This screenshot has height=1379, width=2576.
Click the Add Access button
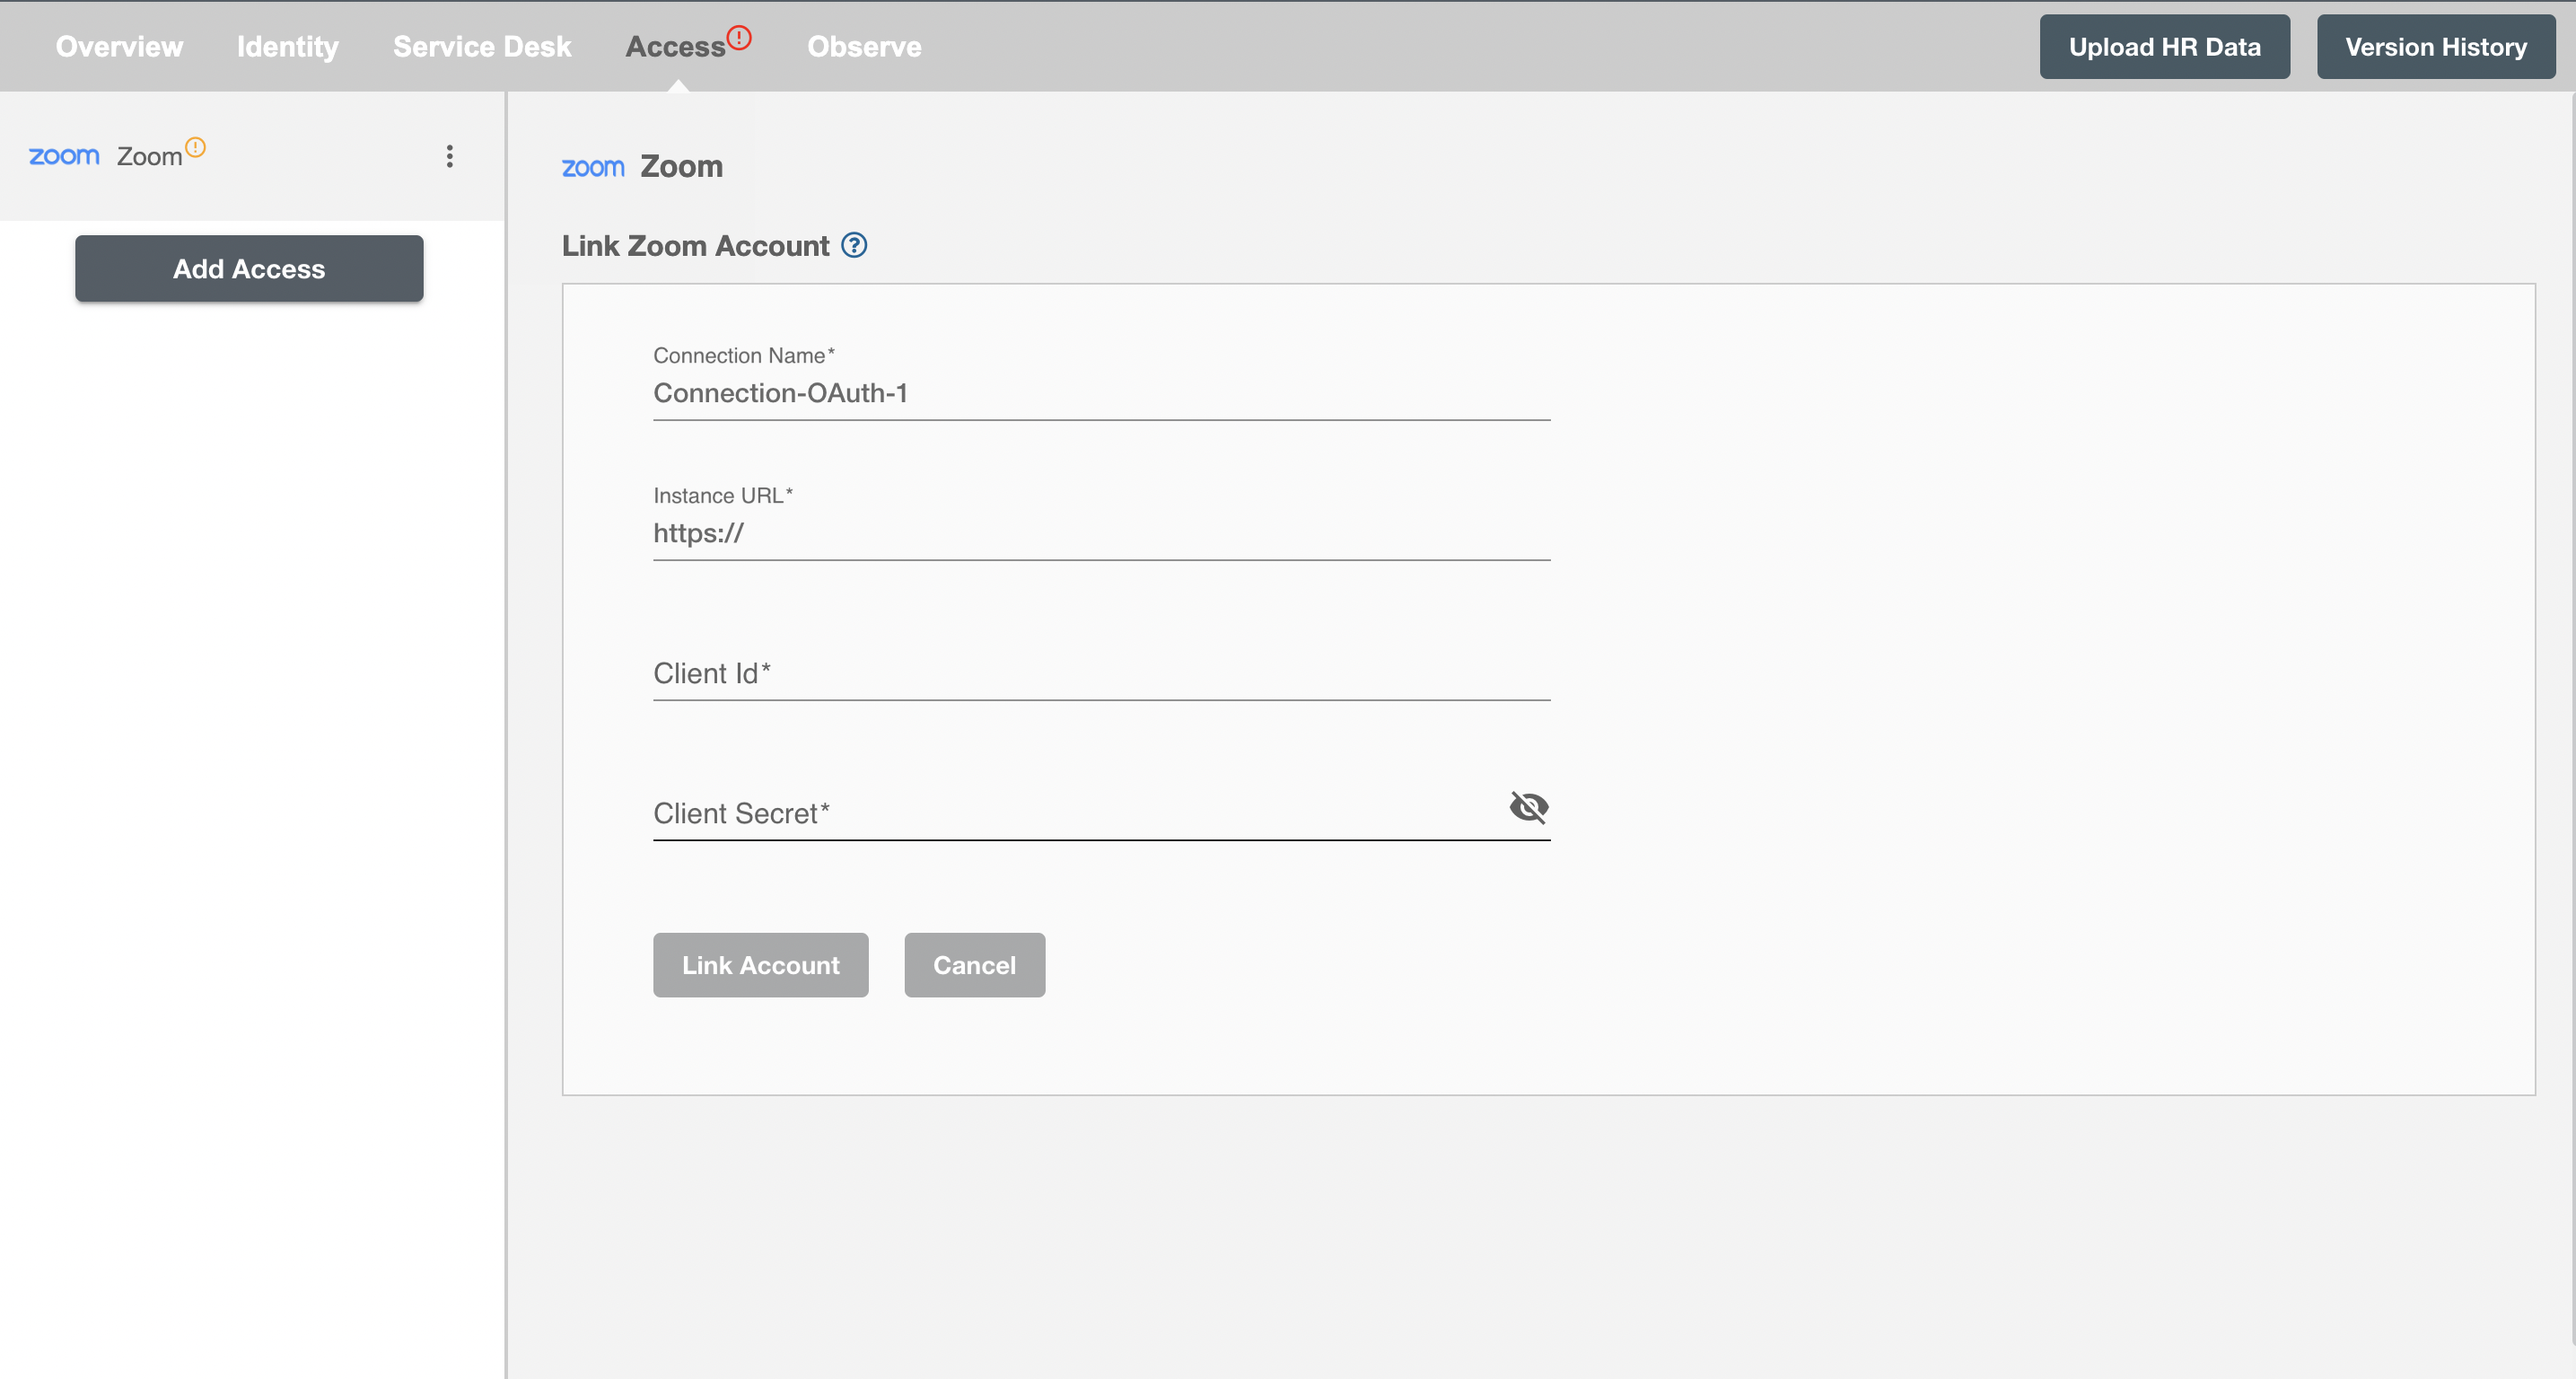tap(249, 268)
